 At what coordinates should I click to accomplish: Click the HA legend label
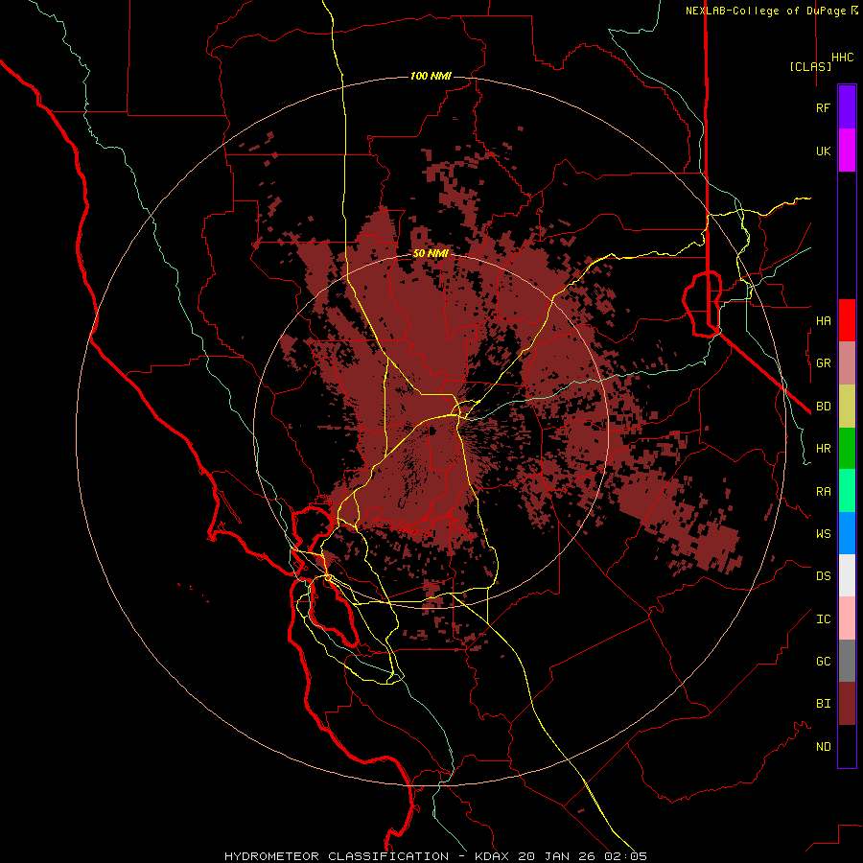[x=823, y=321]
